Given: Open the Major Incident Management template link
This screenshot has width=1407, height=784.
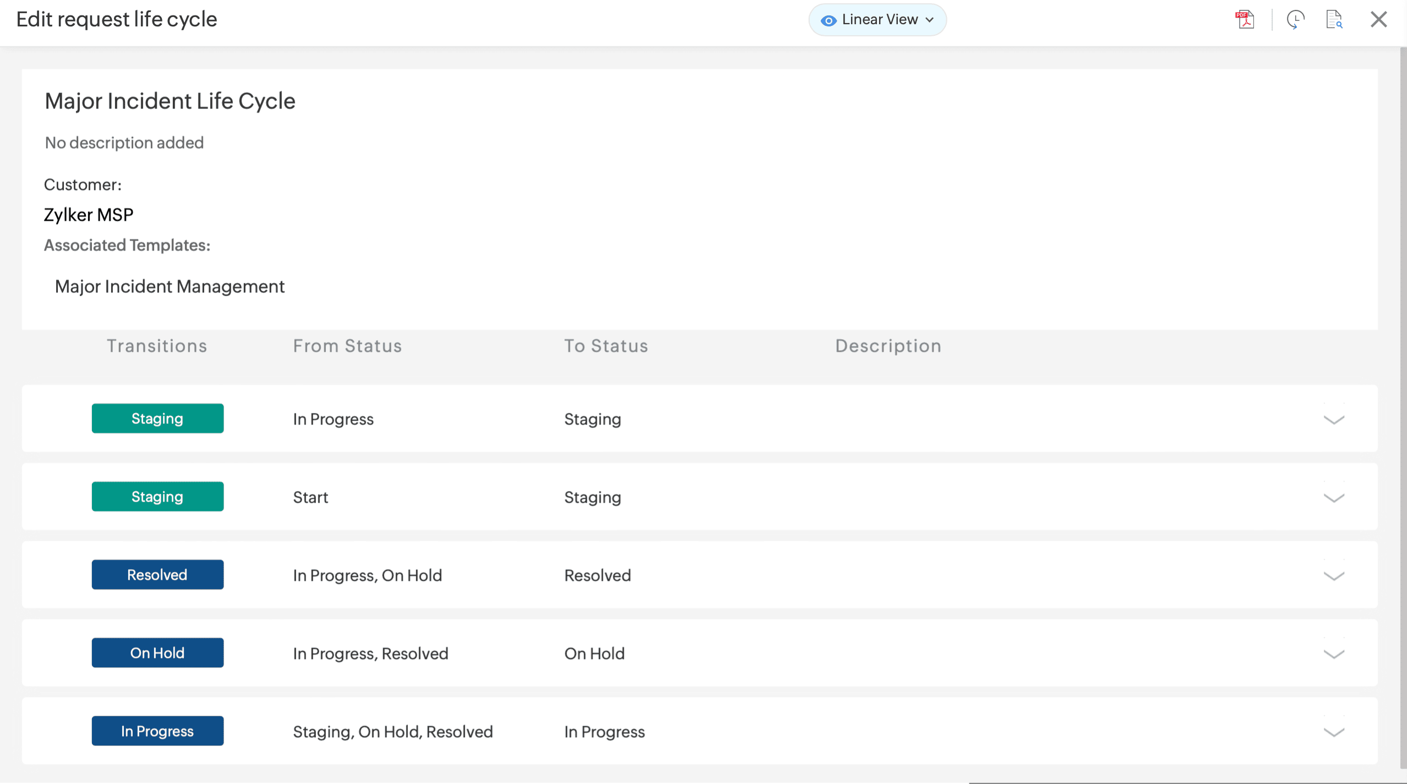Looking at the screenshot, I should (x=170, y=286).
